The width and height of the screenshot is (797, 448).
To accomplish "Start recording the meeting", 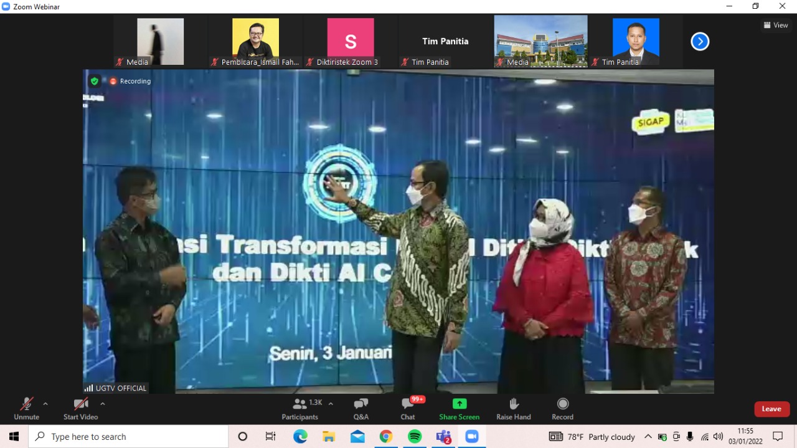I will pyautogui.click(x=562, y=408).
